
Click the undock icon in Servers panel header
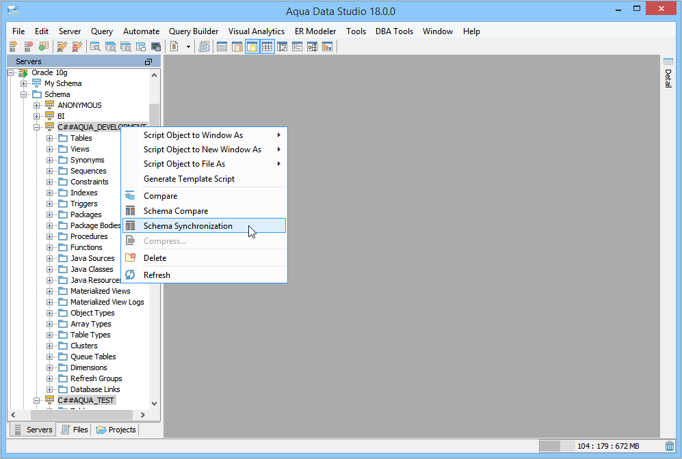click(148, 61)
